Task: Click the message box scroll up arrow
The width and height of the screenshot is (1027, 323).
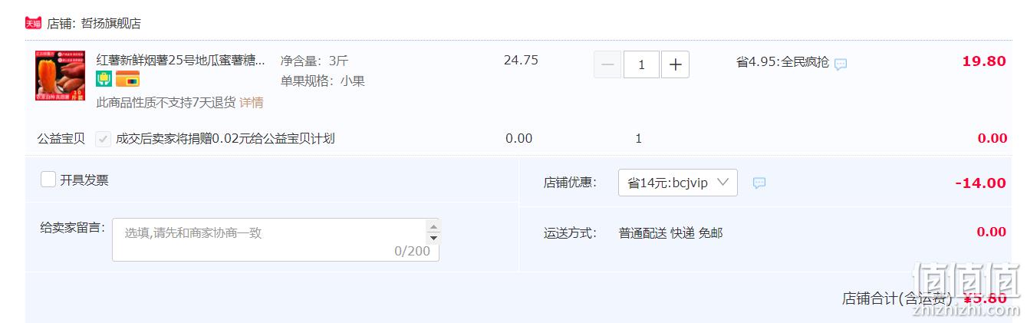Action: tap(433, 226)
